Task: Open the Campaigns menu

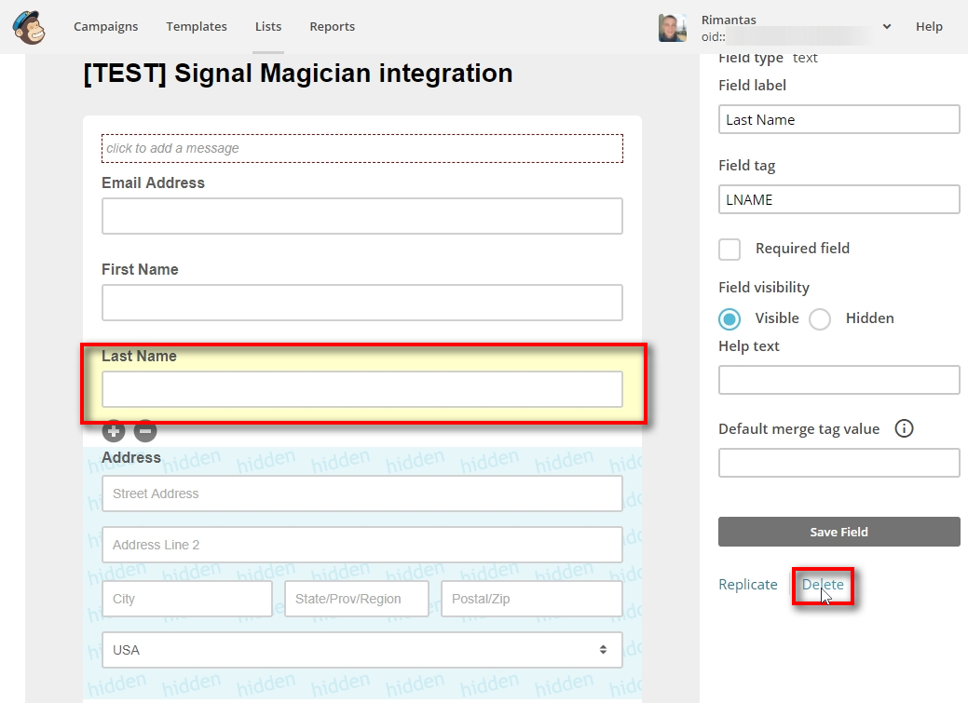Action: [x=106, y=27]
